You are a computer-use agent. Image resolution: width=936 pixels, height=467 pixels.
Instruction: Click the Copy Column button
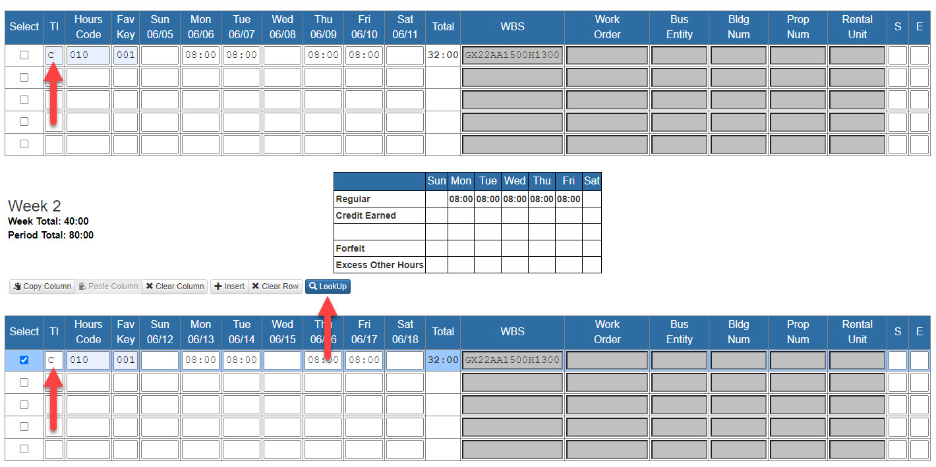click(42, 287)
